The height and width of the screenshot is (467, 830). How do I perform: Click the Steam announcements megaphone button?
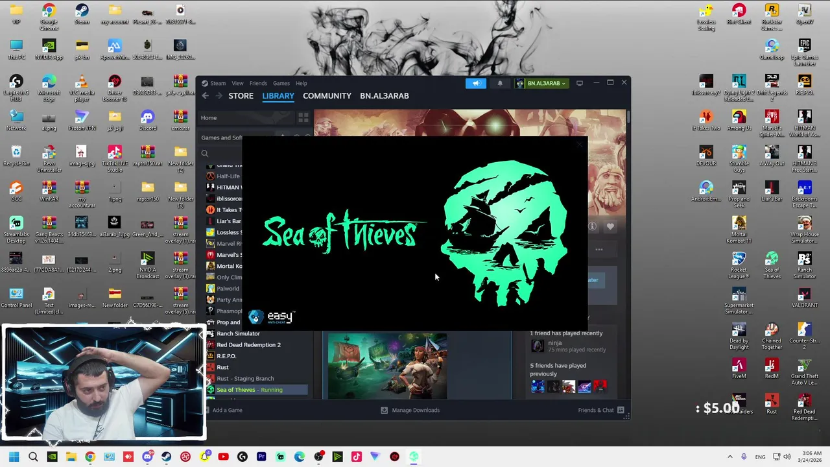[x=476, y=83]
